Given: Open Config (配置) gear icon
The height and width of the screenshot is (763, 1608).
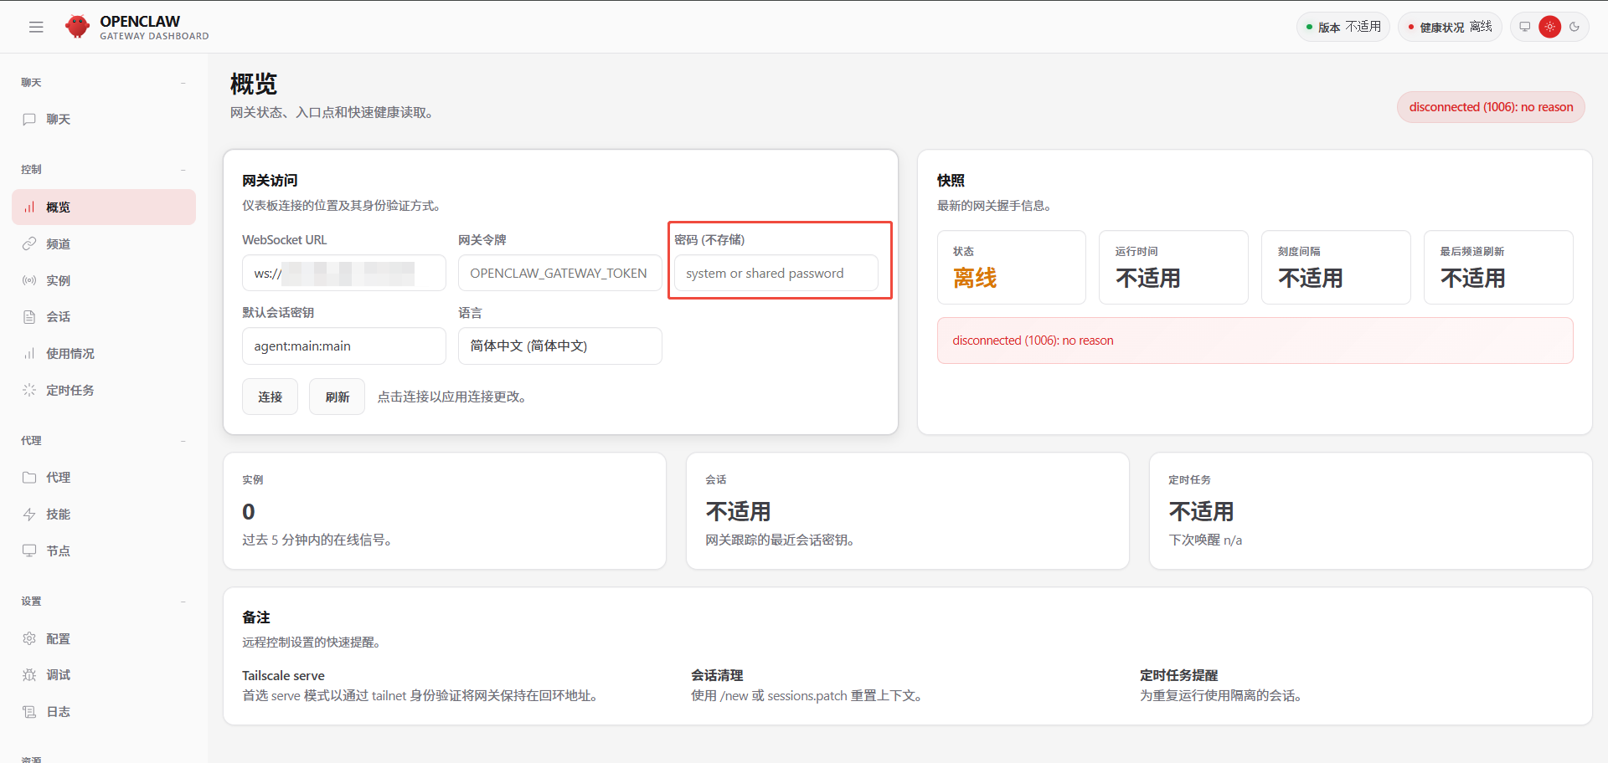Looking at the screenshot, I should pyautogui.click(x=29, y=638).
